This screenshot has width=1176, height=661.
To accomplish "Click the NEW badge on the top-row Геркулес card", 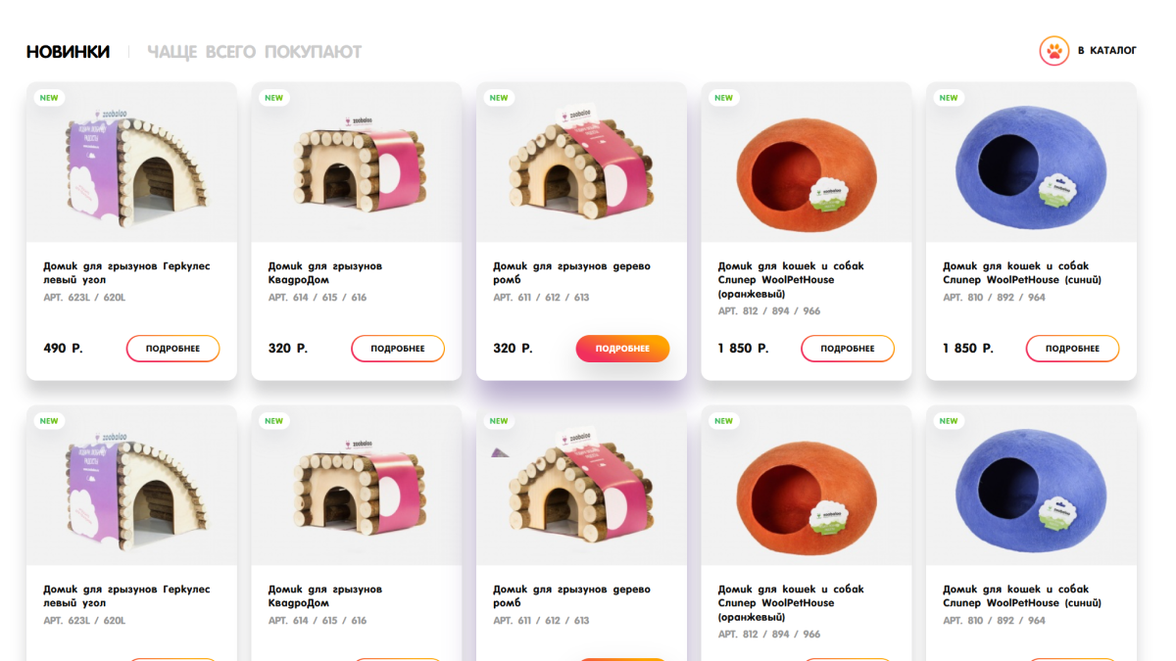I will [49, 98].
